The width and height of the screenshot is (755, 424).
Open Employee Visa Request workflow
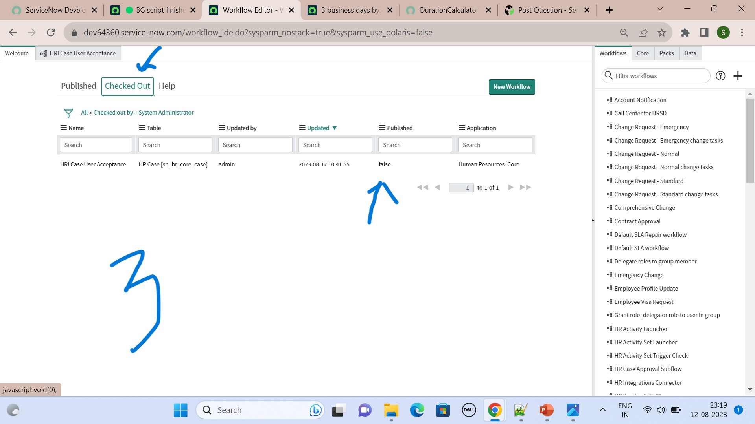[643, 302]
